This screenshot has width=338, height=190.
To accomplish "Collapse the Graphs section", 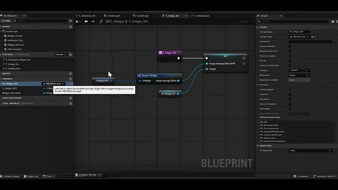I will (1, 27).
